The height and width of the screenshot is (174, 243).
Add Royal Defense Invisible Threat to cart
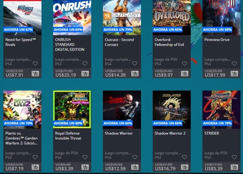click(85, 167)
